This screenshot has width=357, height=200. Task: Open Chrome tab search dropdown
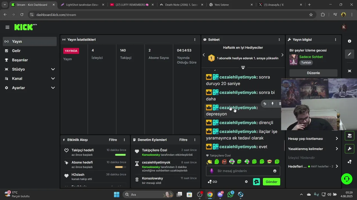[x=5, y=5]
